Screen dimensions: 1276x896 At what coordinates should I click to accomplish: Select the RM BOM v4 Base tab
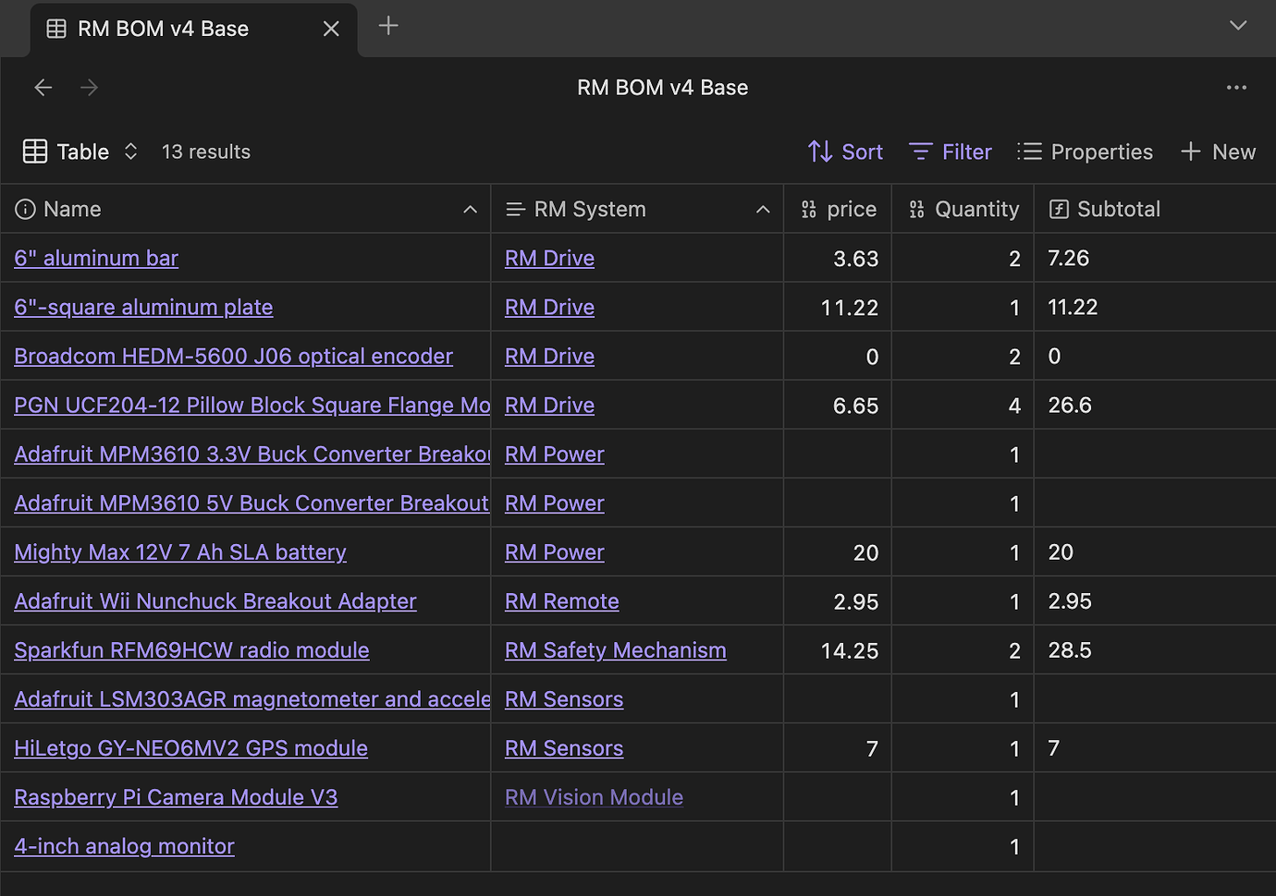pos(163,29)
